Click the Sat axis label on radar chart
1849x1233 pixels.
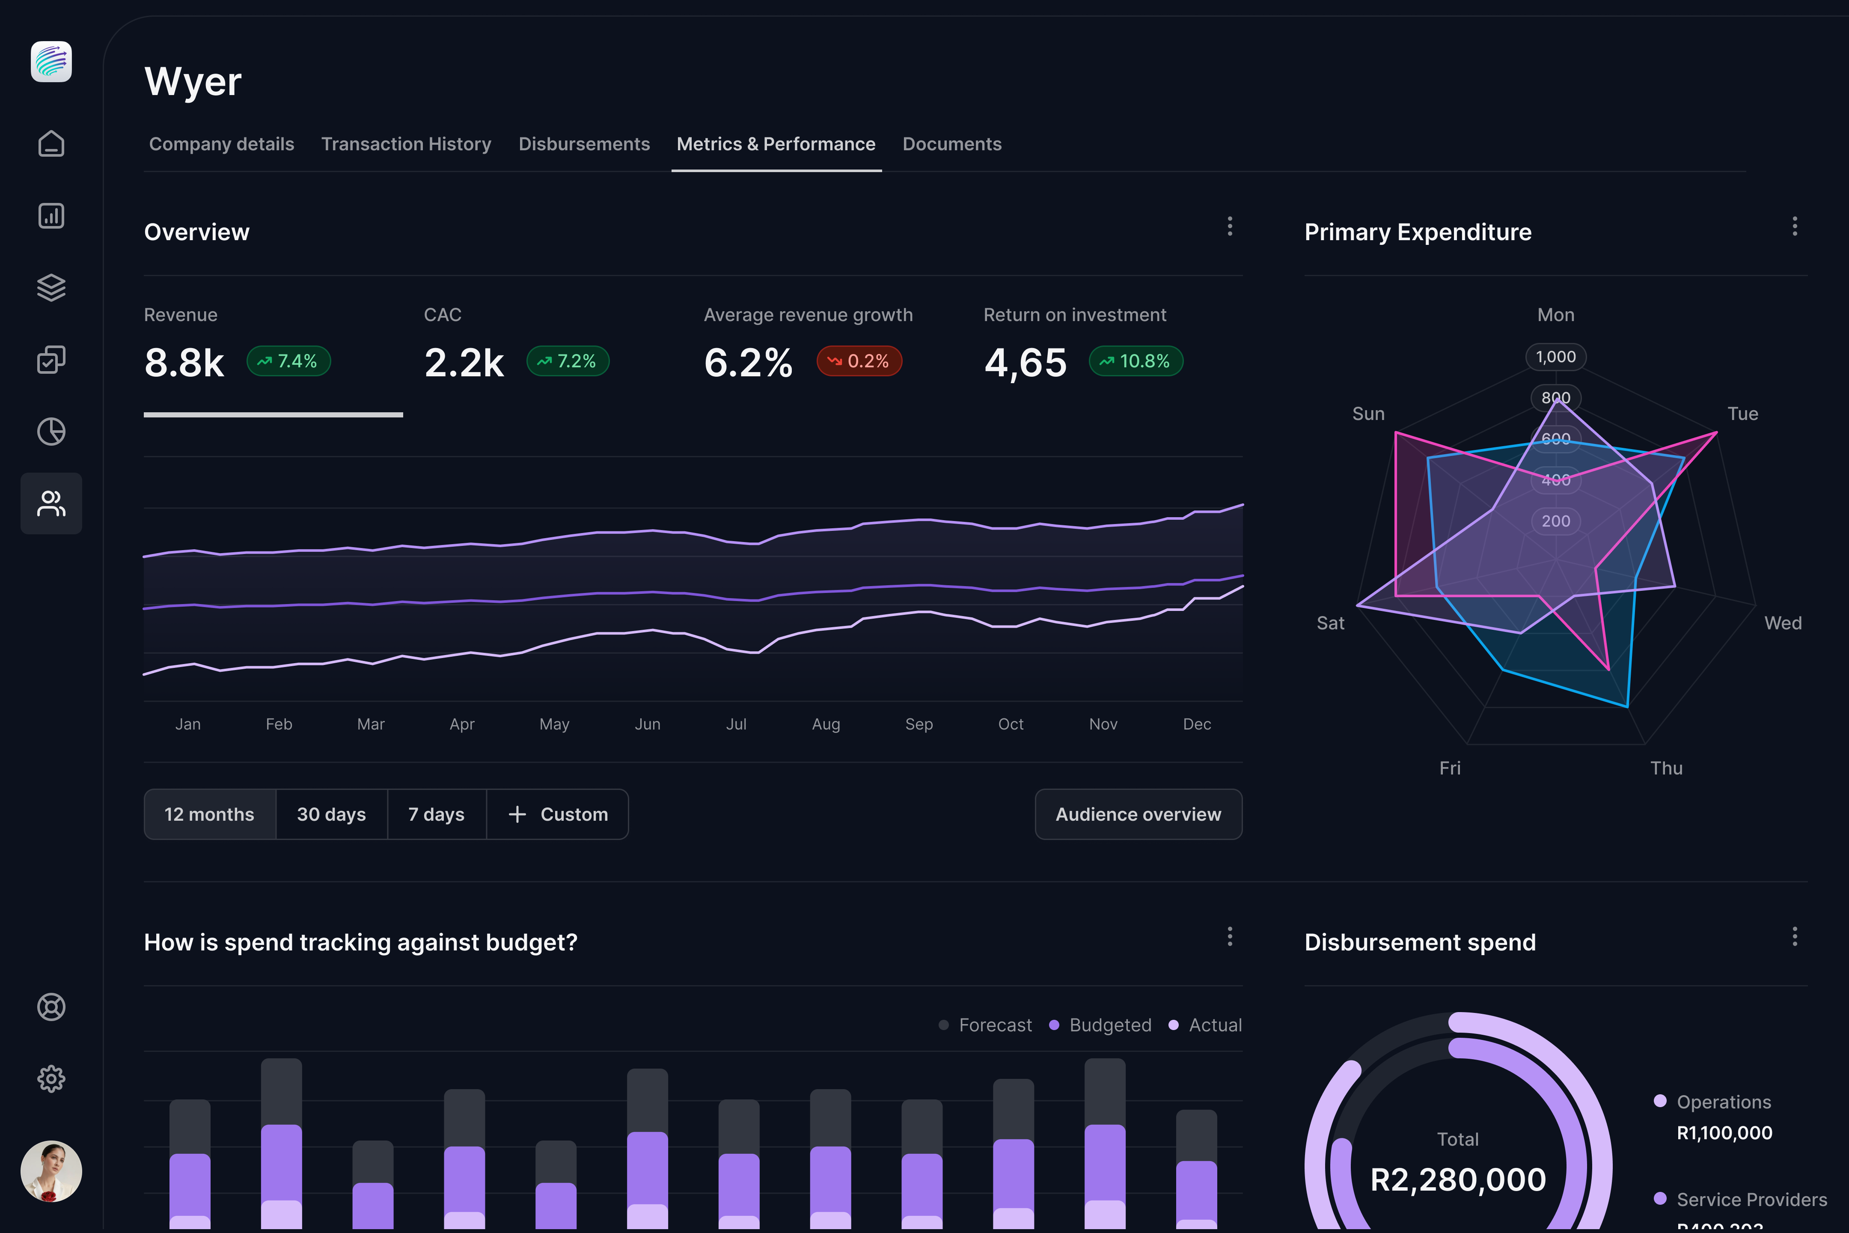(x=1330, y=623)
